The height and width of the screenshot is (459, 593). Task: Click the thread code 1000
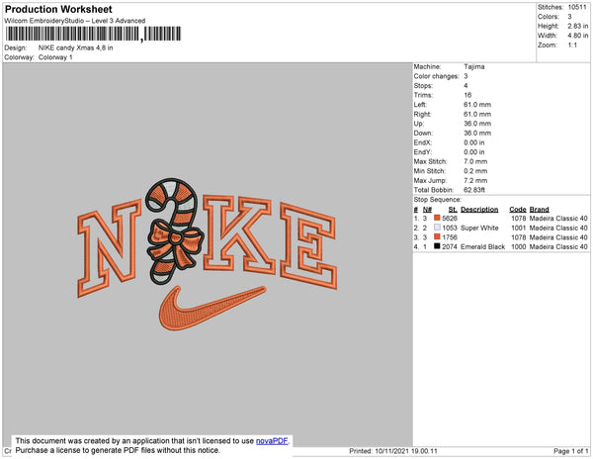[519, 246]
